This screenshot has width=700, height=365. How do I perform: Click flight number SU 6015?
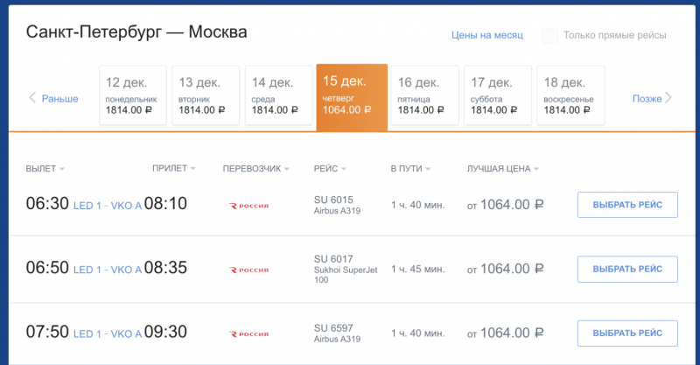(x=333, y=200)
